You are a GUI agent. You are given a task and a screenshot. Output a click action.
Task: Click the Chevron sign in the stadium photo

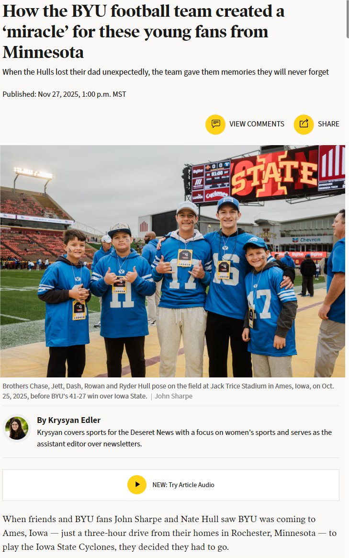pos(307,239)
